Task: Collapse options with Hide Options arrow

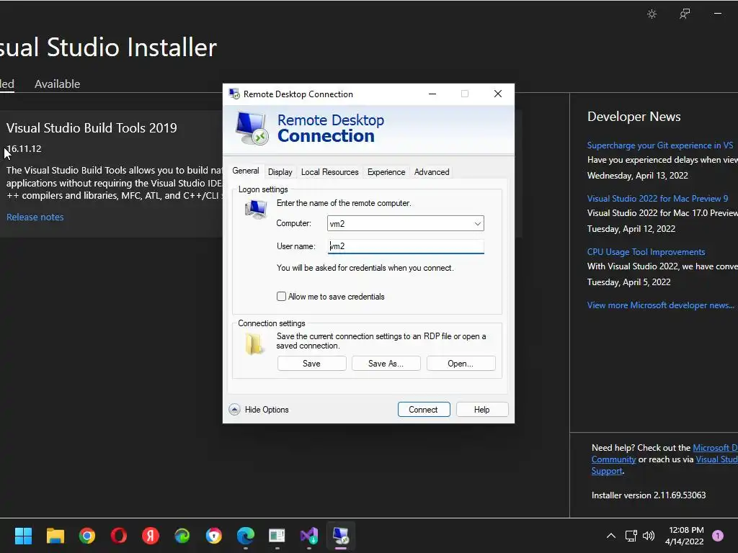Action: point(234,410)
